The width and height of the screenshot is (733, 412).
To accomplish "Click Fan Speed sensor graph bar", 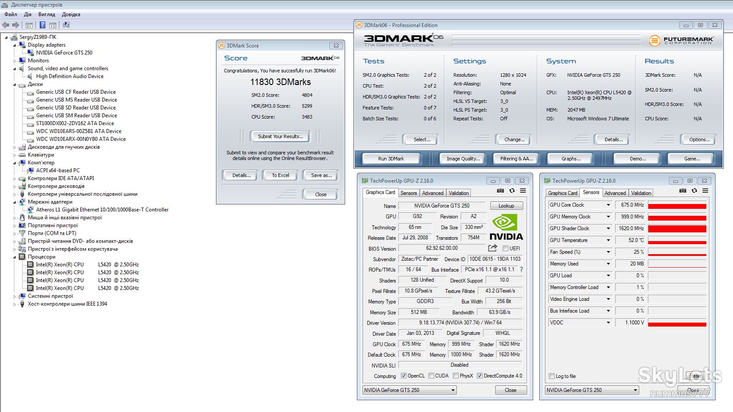I will pos(677,252).
